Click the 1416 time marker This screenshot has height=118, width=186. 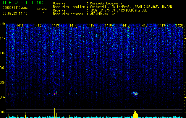pos(109,25)
